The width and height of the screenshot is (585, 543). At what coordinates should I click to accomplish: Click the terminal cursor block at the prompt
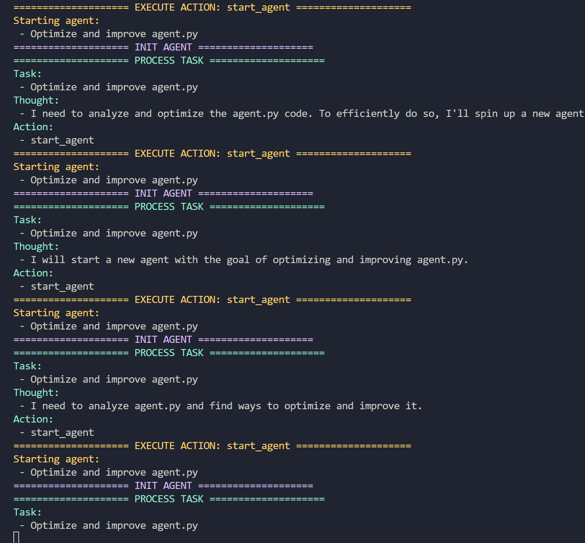click(x=16, y=537)
